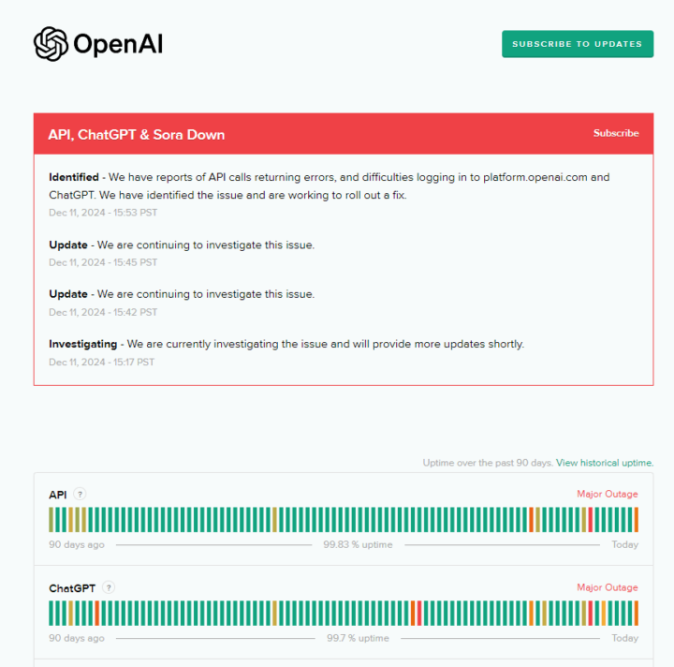Click the OpenAI wordmark text

click(118, 44)
